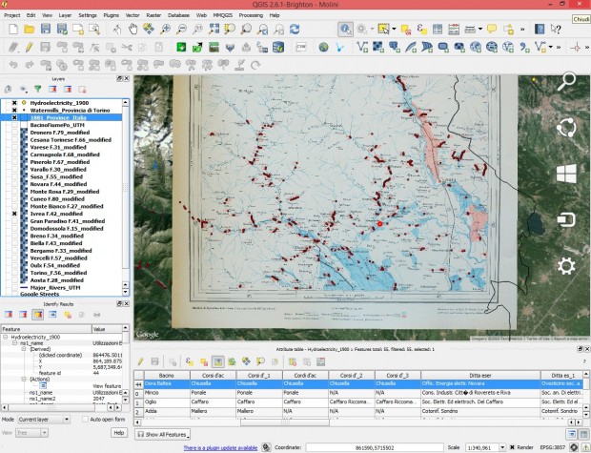
Task: Open the Processing menu
Action: 251,15
